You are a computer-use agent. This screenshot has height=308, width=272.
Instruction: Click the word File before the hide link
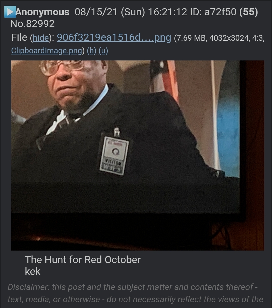(19, 37)
